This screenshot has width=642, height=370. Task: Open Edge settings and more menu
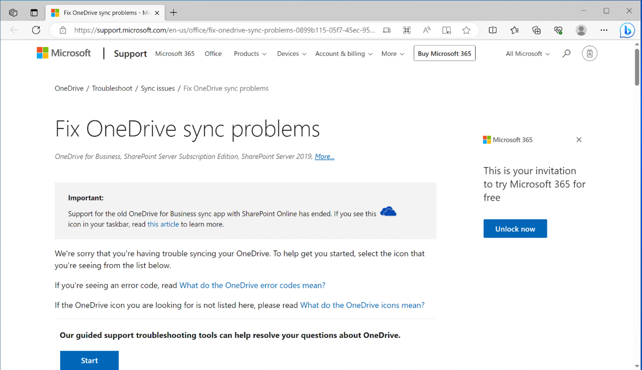(x=604, y=30)
